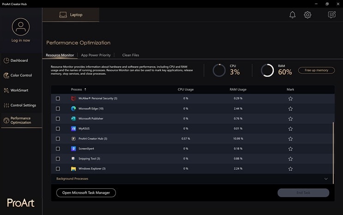Click the Performance Optimization heading

pos(78,43)
